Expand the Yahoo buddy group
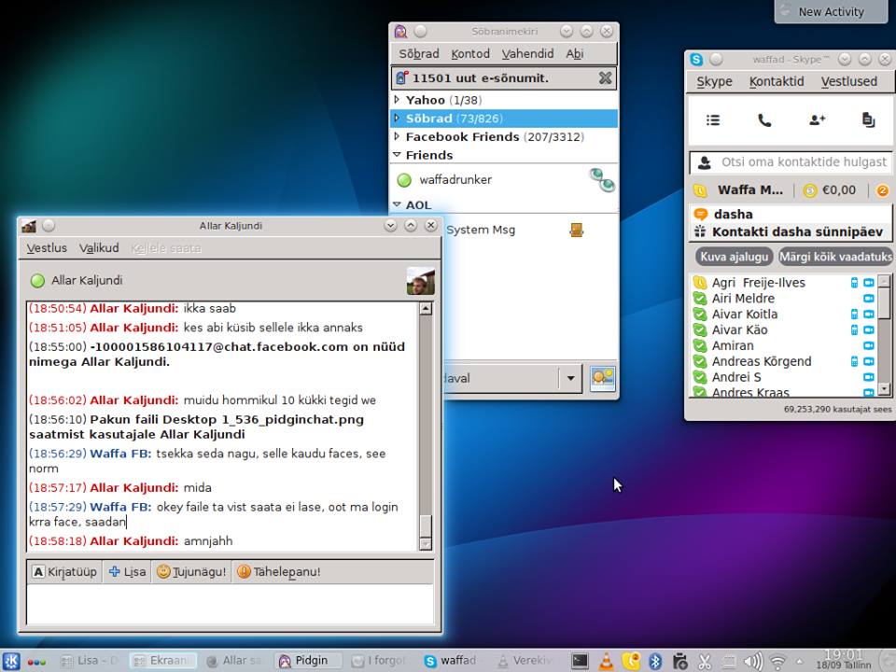 [x=397, y=100]
